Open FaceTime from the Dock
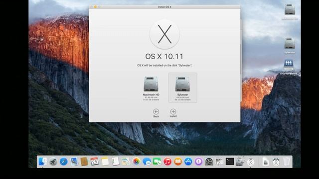The height and width of the screenshot is (179, 319). click(157, 162)
